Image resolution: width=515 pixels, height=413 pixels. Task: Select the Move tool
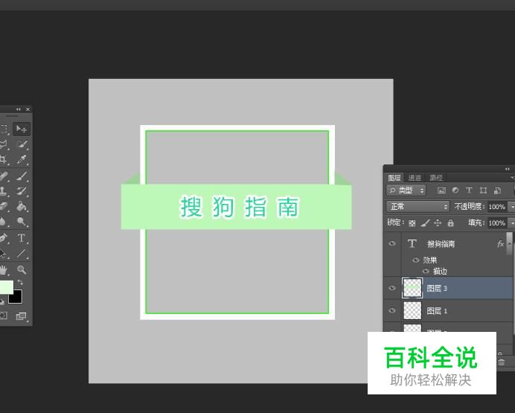pos(22,129)
